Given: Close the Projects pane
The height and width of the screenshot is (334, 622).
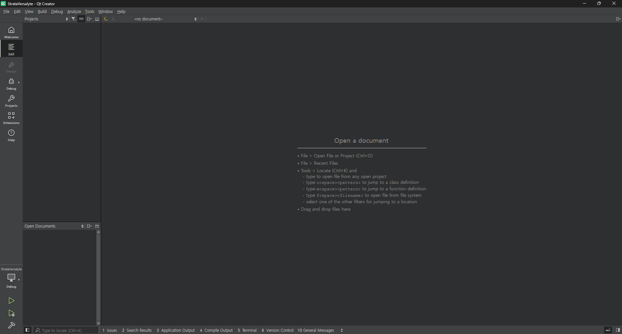Looking at the screenshot, I should tap(97, 19).
